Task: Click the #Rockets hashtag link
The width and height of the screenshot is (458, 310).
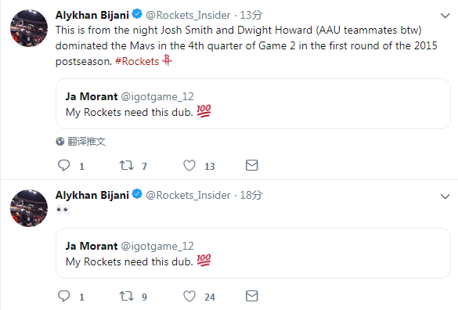Action: [x=137, y=61]
